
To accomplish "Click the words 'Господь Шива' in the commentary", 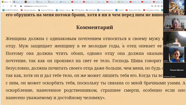I will point(128,61).
